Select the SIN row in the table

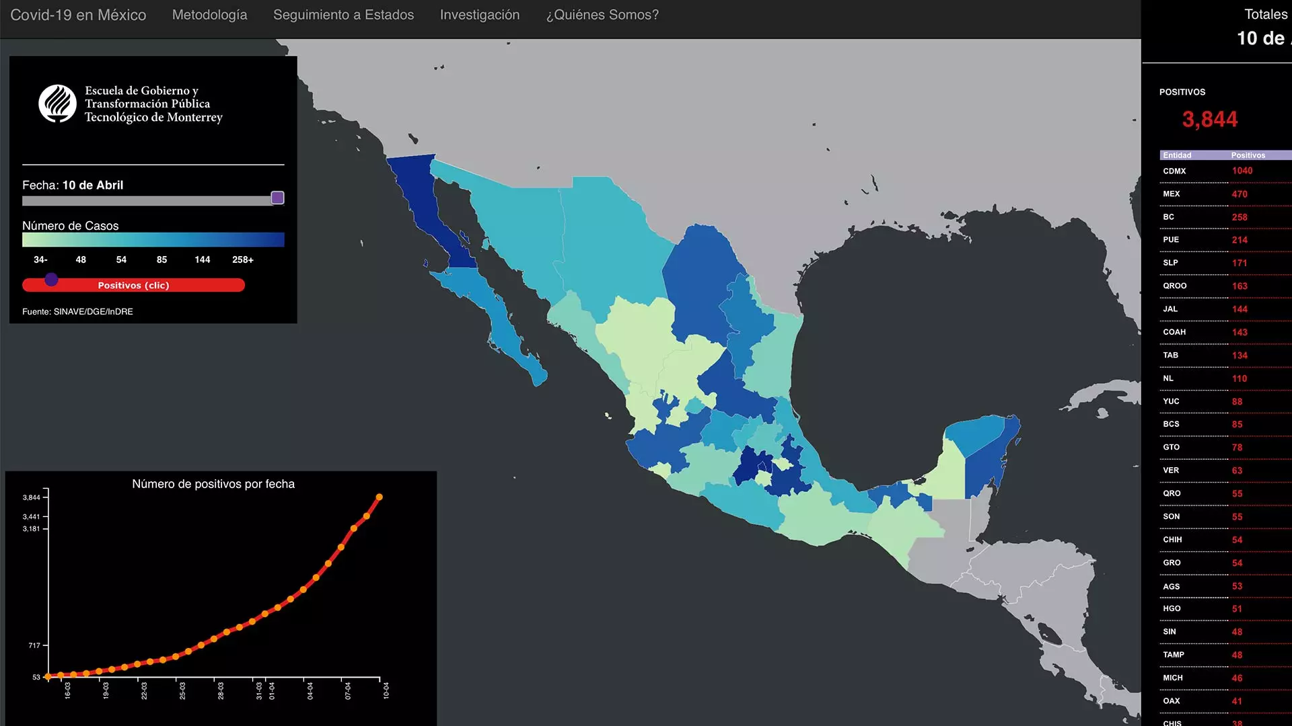pos(1226,632)
